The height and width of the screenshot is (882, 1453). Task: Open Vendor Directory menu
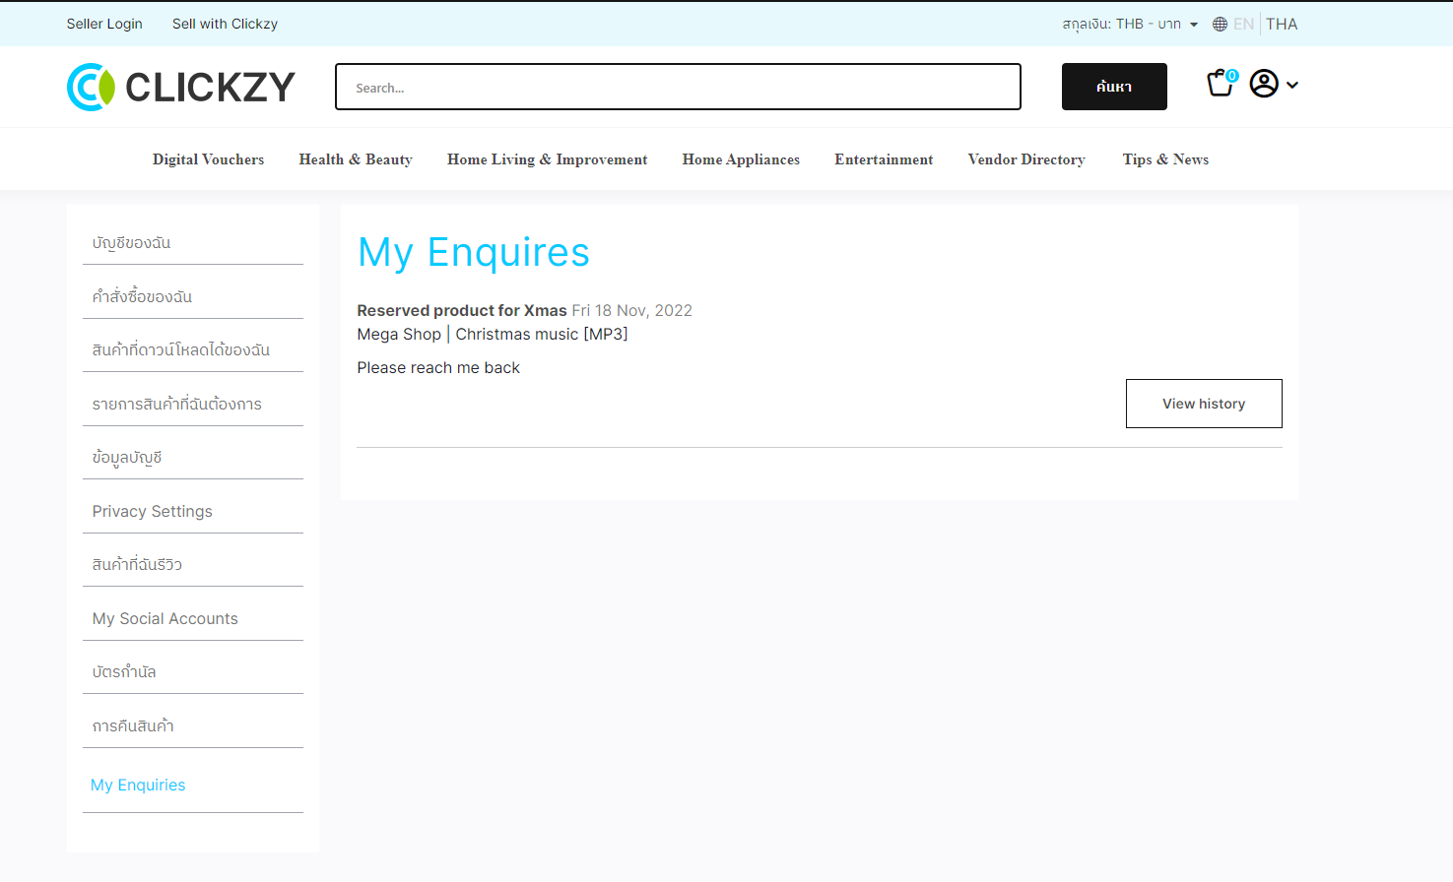[x=1026, y=159]
